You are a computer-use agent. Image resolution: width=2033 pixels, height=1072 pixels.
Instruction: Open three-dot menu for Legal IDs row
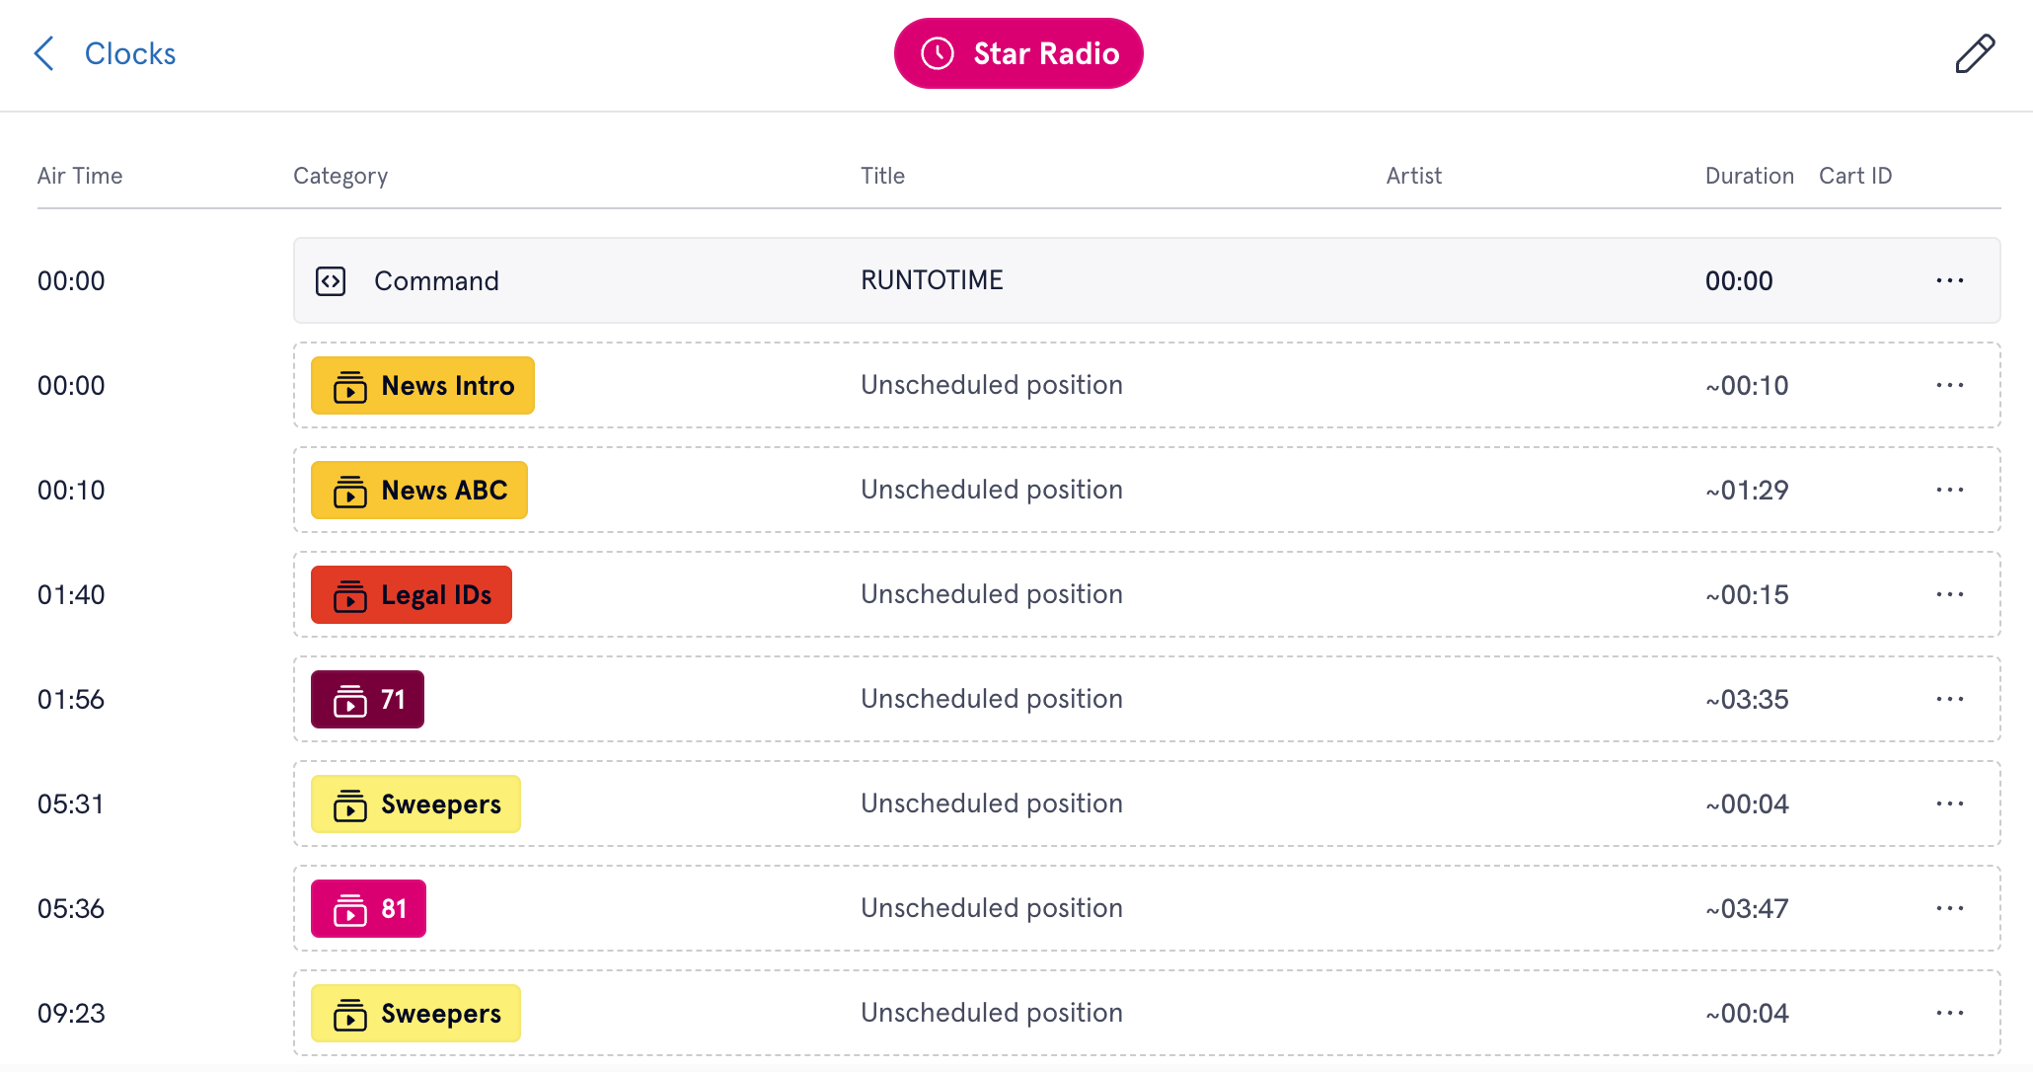[1950, 595]
